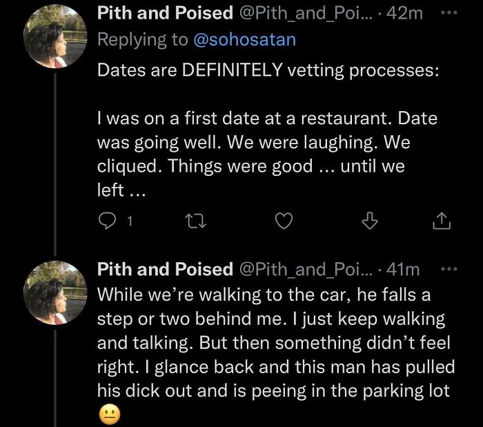Screen dimensions: 483x427
Task: Open the profile avatar on the second tweet
Action: point(55,293)
